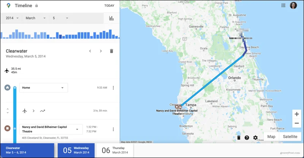
Task: Click the Gainesville label on the map
Action: [x=196, y=27]
